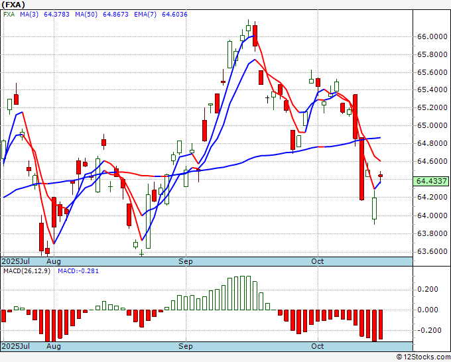Click the 64.2000 price axis label
Image resolution: width=451 pixels, height=362 pixels.
[x=432, y=198]
